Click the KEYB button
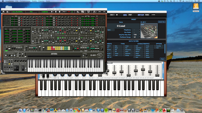 tap(125, 15)
